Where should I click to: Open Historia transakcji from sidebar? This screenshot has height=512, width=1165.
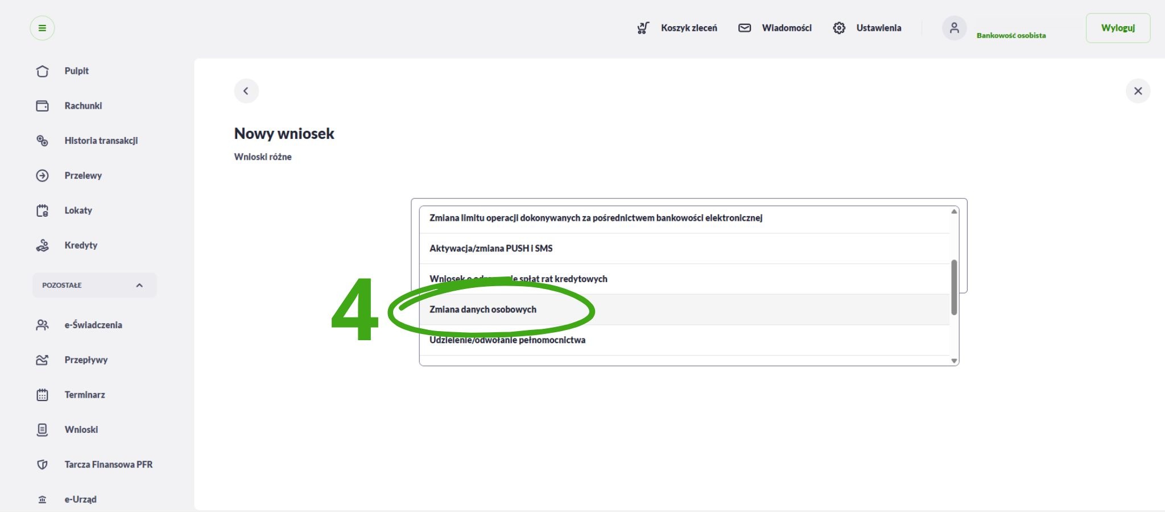pyautogui.click(x=101, y=141)
